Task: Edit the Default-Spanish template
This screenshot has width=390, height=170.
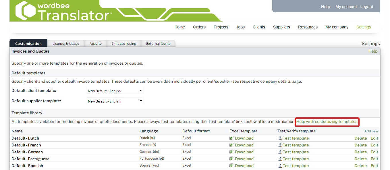Action: tap(374, 166)
